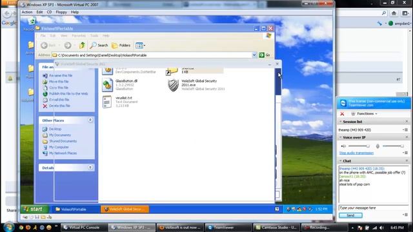
Task: Click the host volume speaker tray icon
Action: [x=381, y=227]
